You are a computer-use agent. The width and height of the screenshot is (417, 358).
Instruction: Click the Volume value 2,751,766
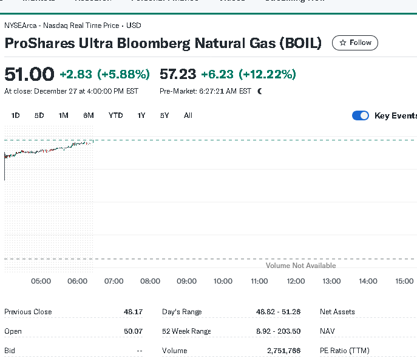(x=283, y=351)
